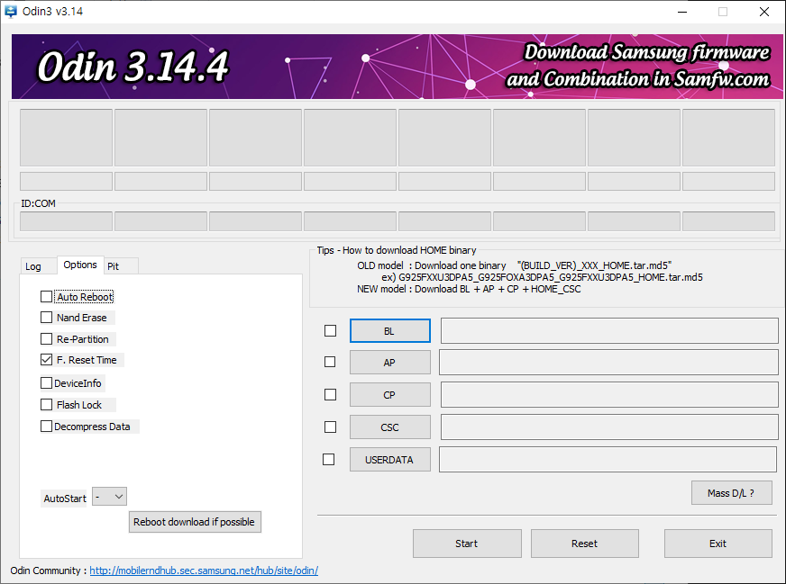Open the Odin Community samsung.net link
Screen dimensions: 786x584
[x=204, y=571]
